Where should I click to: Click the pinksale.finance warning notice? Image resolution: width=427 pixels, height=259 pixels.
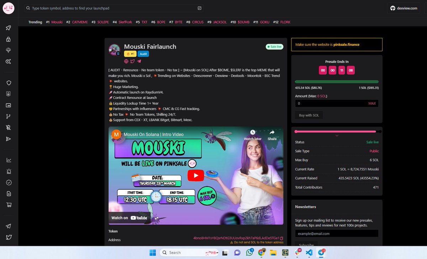pyautogui.click(x=337, y=44)
